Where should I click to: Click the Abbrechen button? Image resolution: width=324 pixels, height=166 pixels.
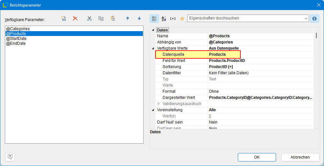pos(300,157)
